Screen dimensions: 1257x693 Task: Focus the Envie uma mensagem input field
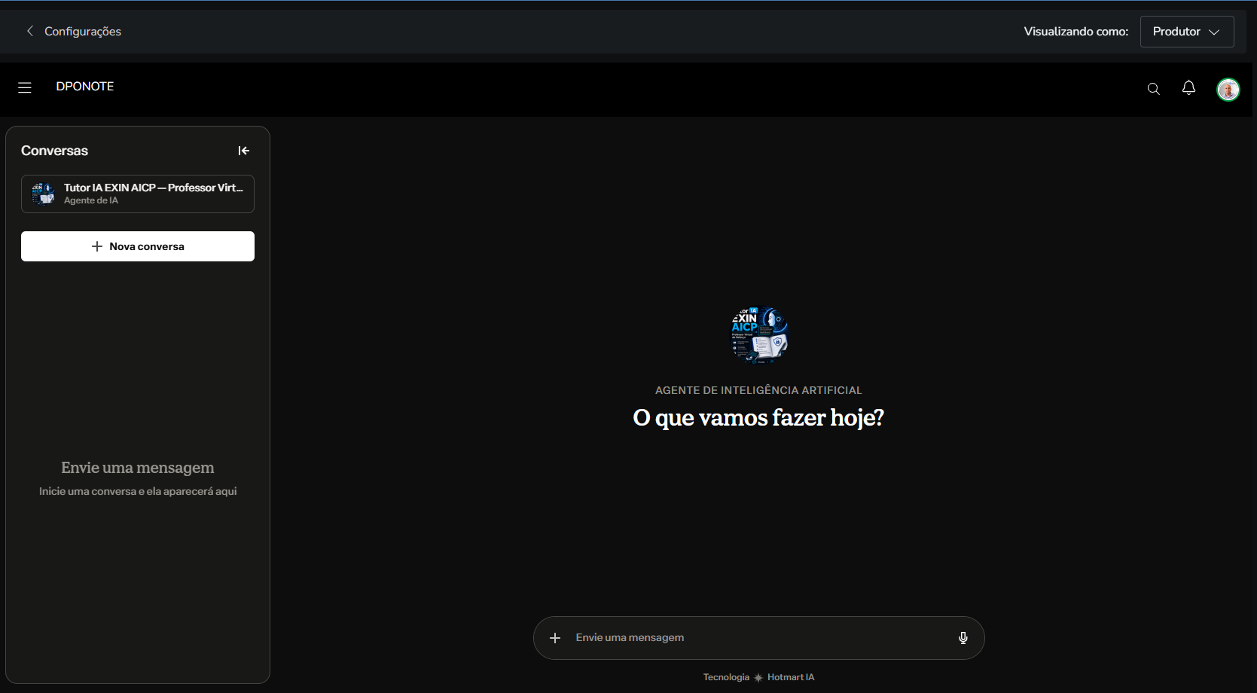click(x=759, y=638)
